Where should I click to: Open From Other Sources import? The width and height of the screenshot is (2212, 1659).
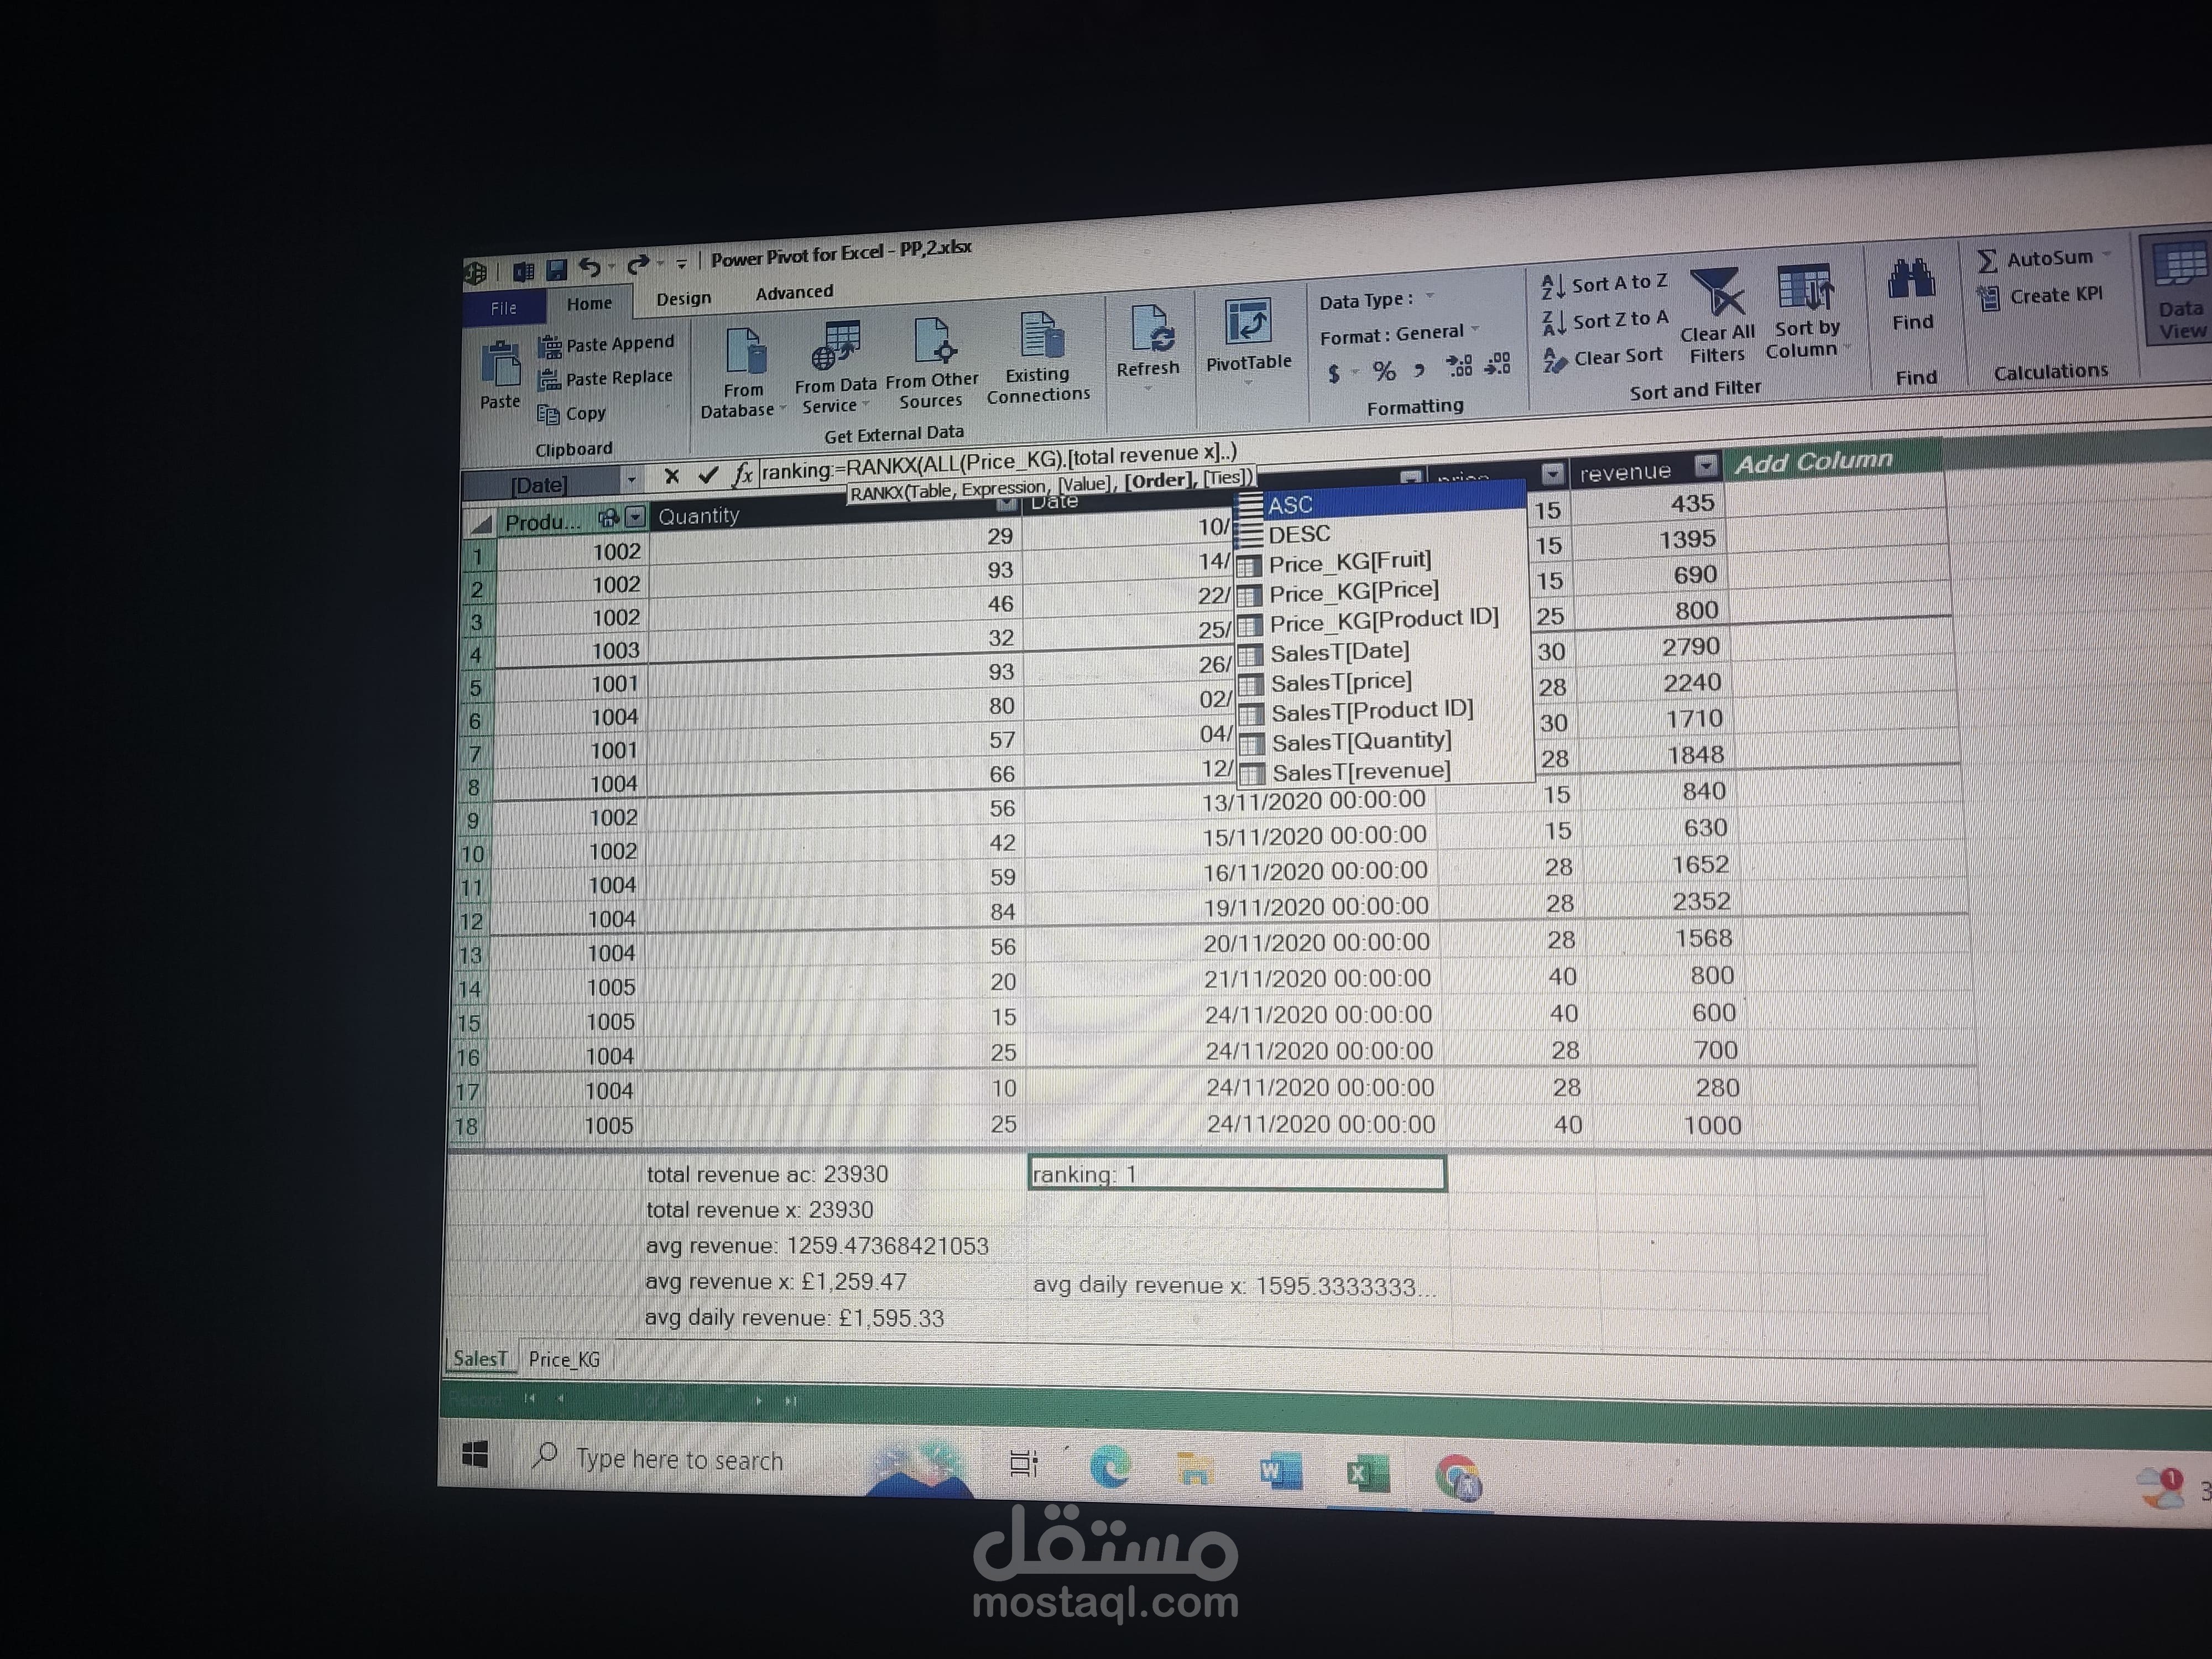point(932,364)
